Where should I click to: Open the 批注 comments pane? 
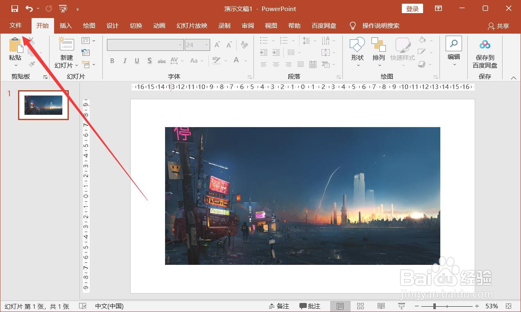310,306
